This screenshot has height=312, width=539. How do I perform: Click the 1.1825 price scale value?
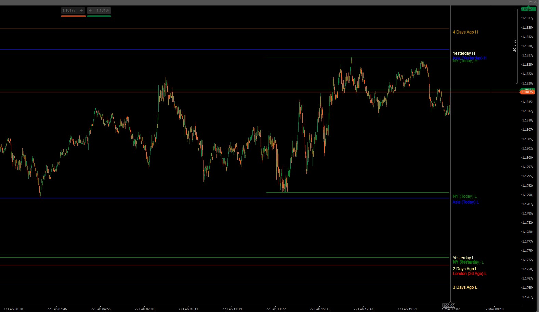[x=528, y=65]
